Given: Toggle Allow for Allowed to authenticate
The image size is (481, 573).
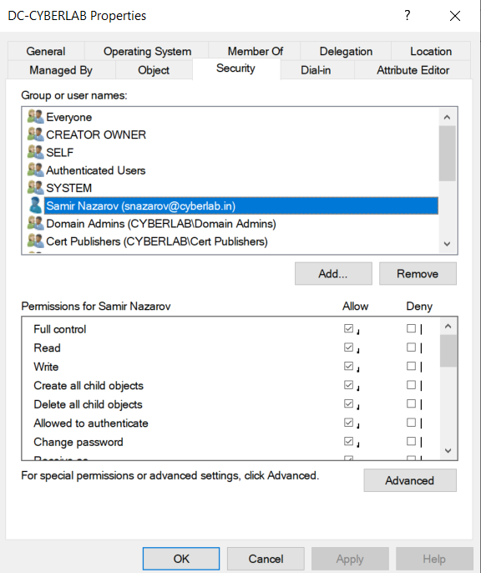Looking at the screenshot, I should click(x=348, y=423).
